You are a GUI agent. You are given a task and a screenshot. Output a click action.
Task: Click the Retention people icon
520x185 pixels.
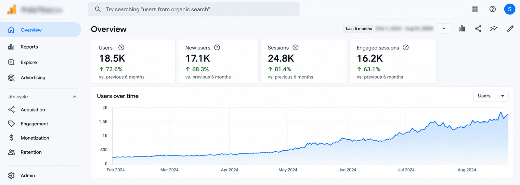click(11, 152)
